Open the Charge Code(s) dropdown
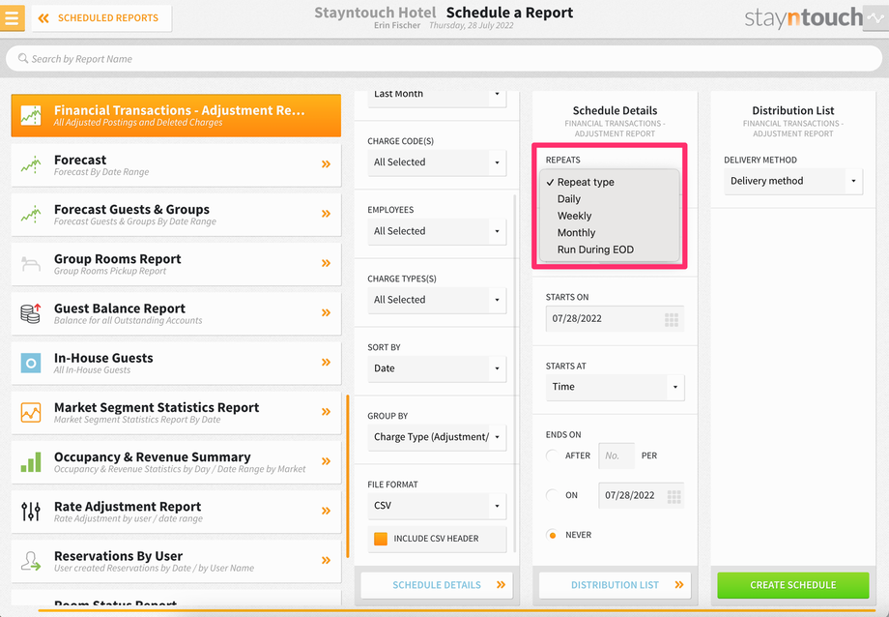Viewport: 889px width, 617px height. tap(437, 162)
